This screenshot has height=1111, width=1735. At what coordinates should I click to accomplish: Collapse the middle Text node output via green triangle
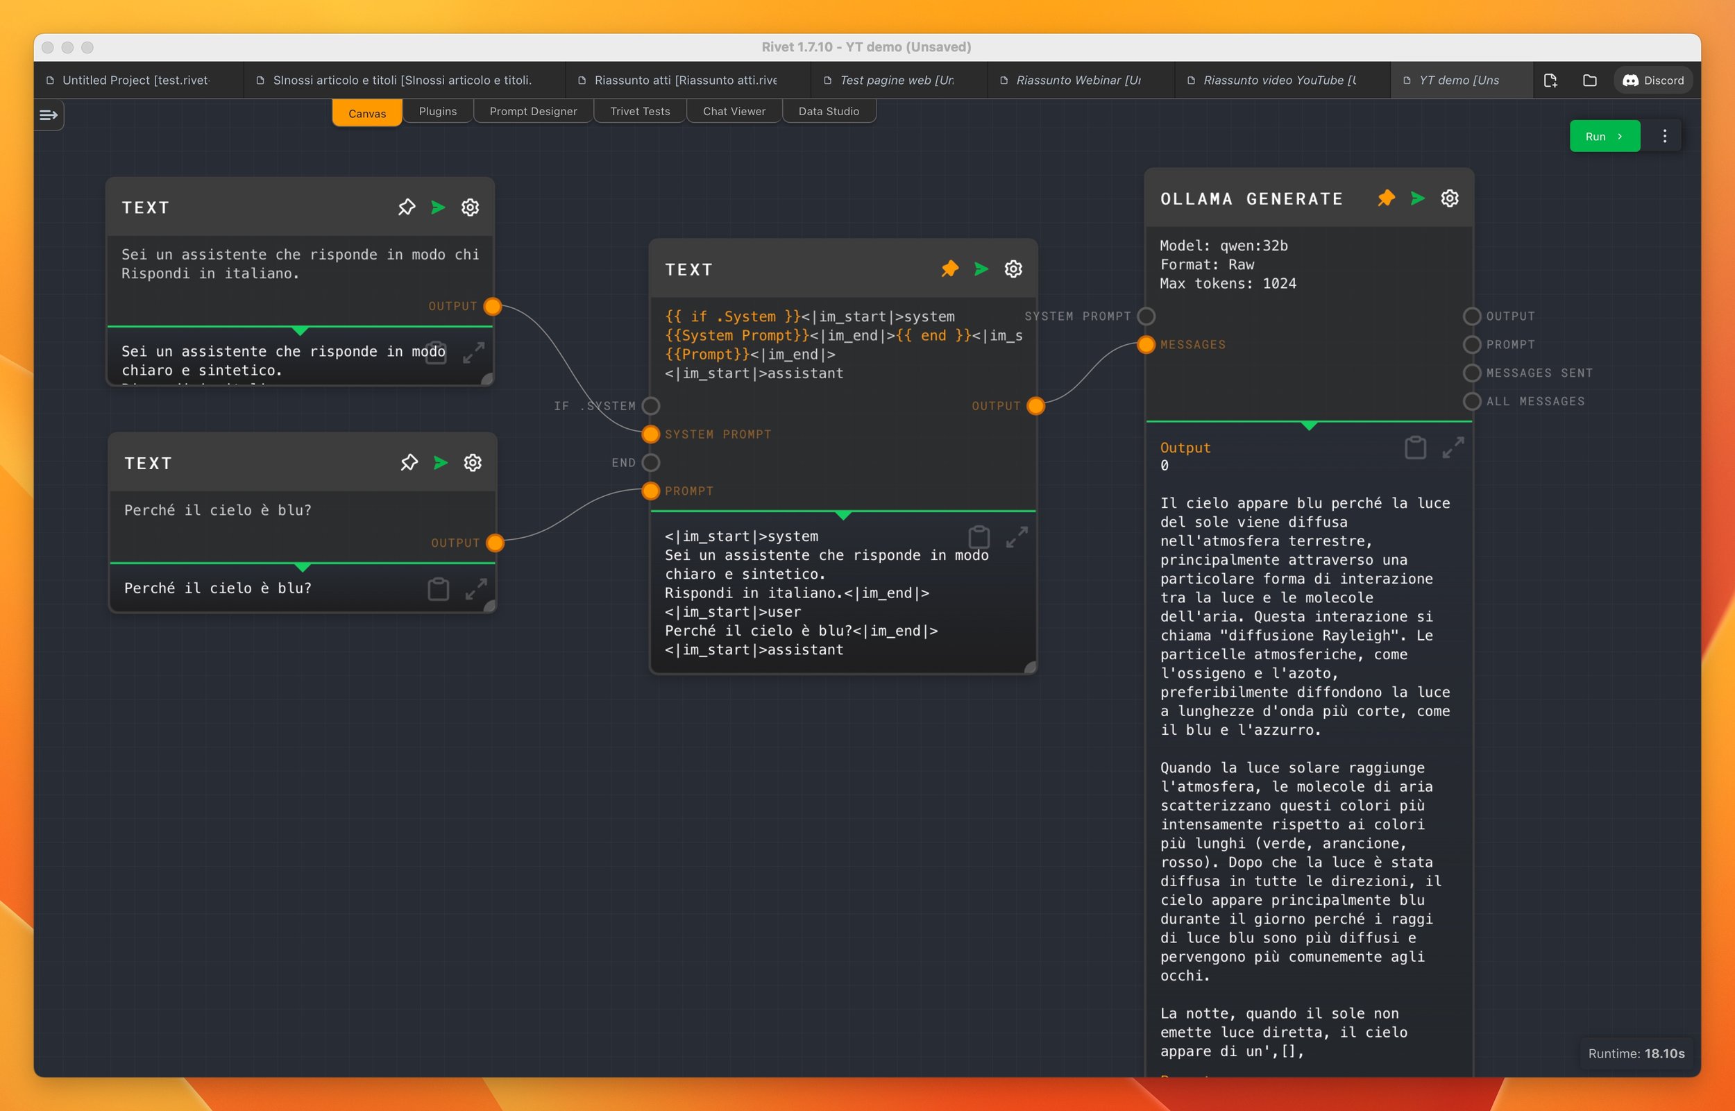843,515
